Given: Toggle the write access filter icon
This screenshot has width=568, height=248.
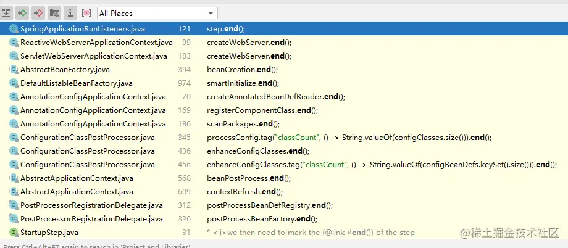Looking at the screenshot, I should 38,14.
